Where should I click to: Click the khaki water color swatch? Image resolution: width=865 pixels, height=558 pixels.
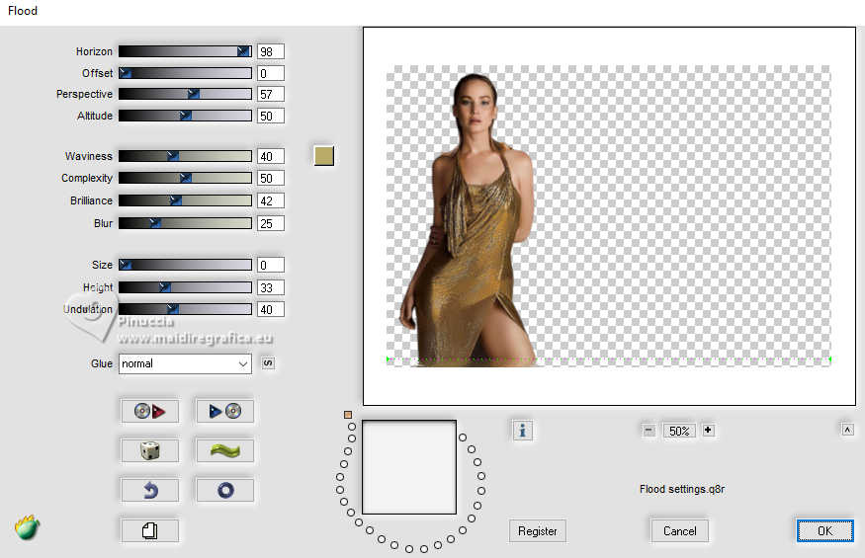click(324, 156)
